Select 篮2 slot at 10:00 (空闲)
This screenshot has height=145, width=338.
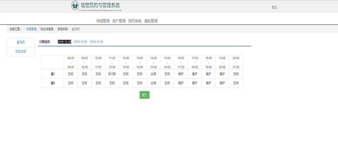(98, 83)
